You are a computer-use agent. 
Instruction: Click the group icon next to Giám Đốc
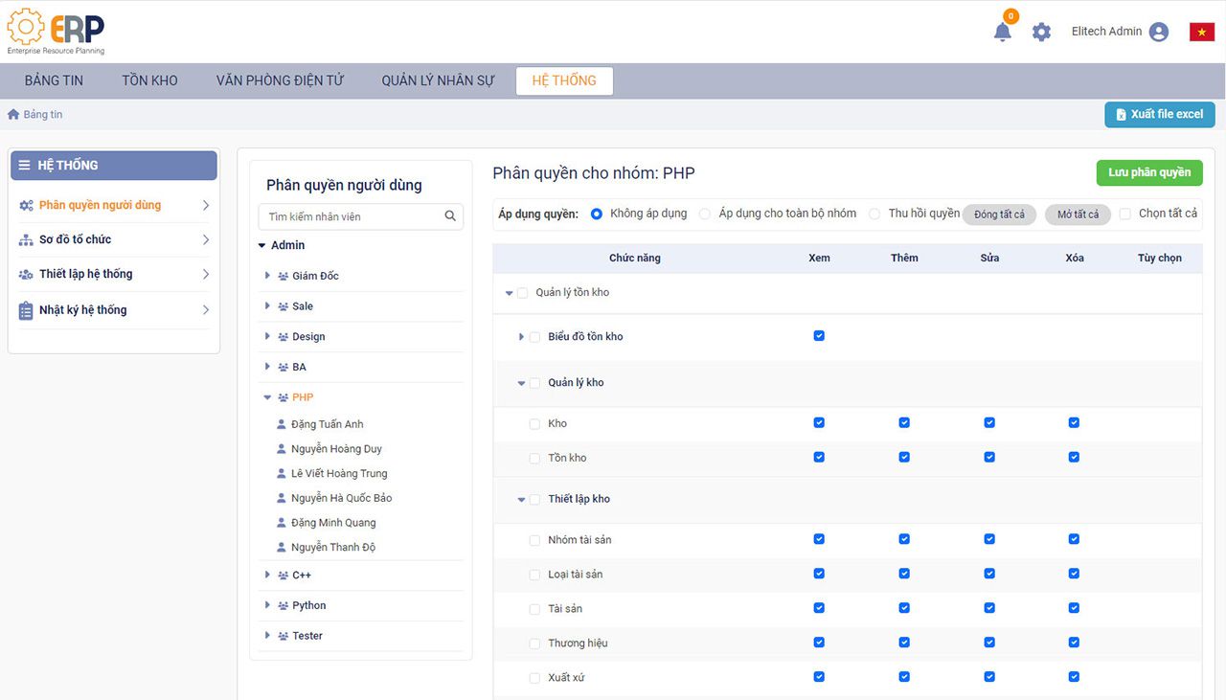tap(283, 276)
